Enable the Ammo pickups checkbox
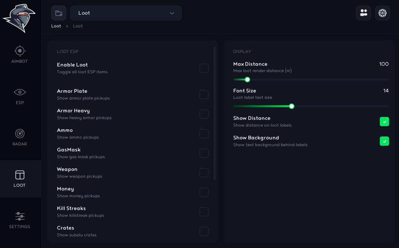The image size is (399, 248). (x=204, y=133)
